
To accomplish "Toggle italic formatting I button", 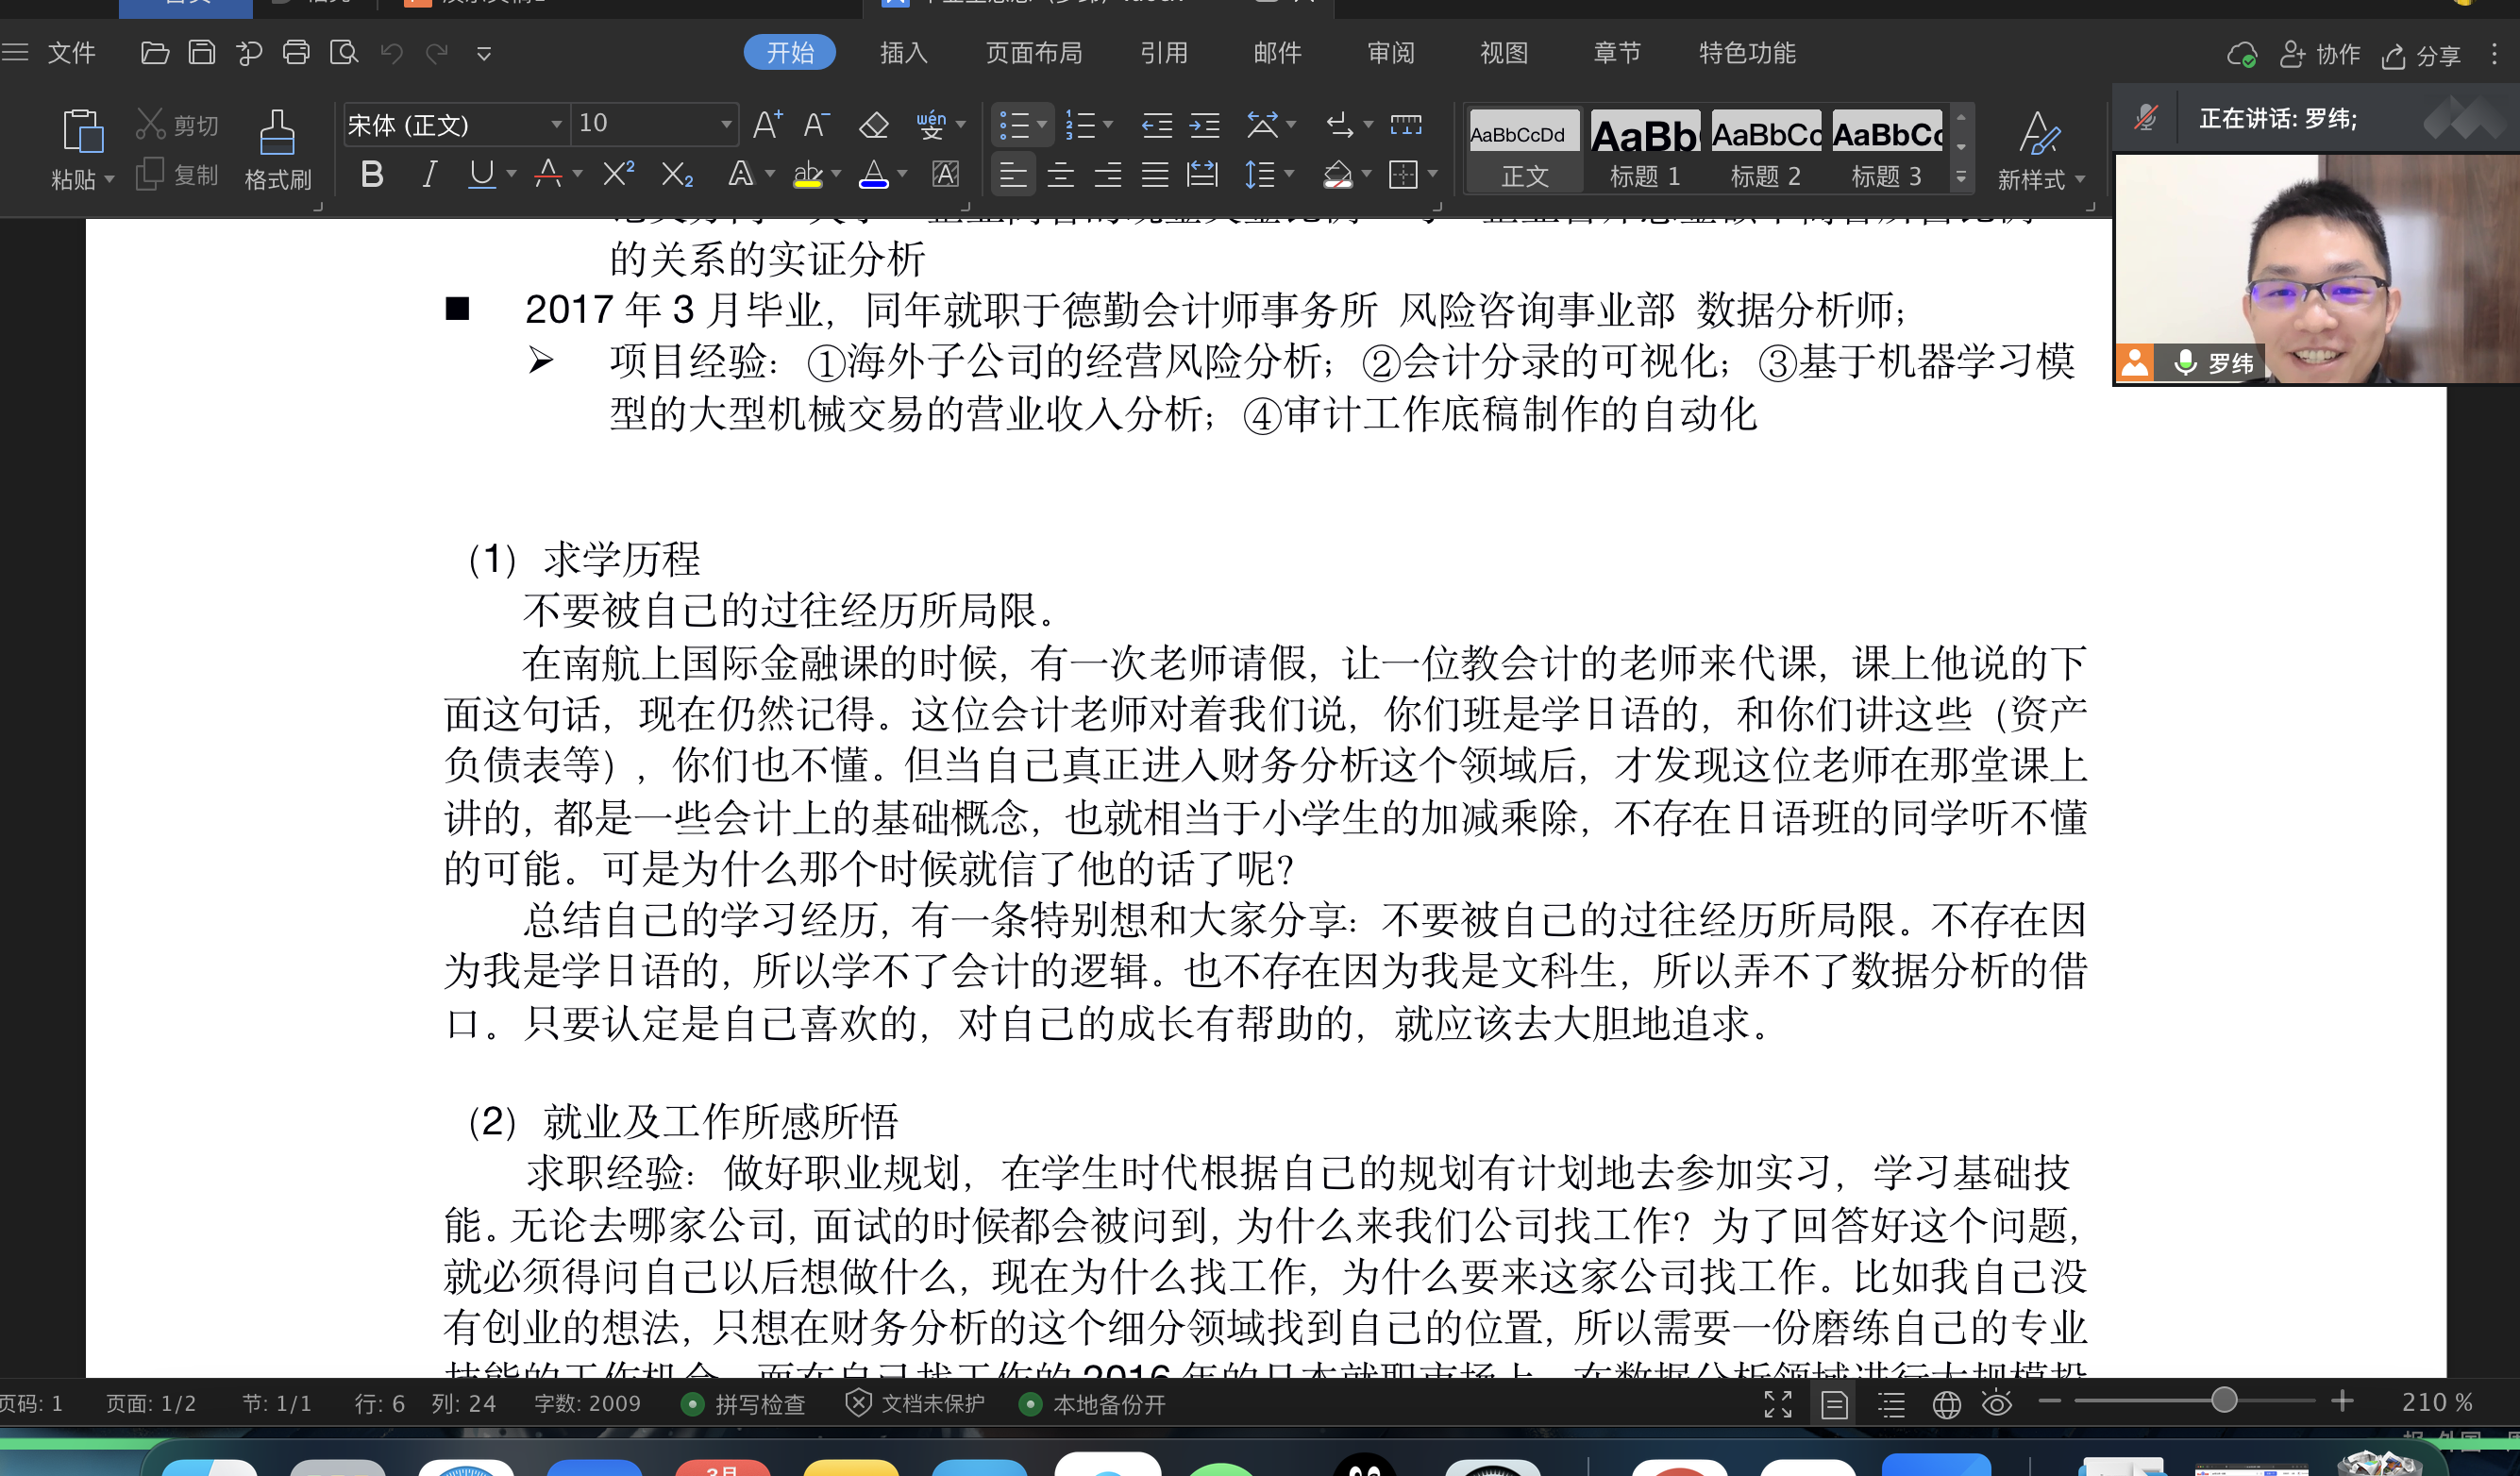I will [x=429, y=175].
